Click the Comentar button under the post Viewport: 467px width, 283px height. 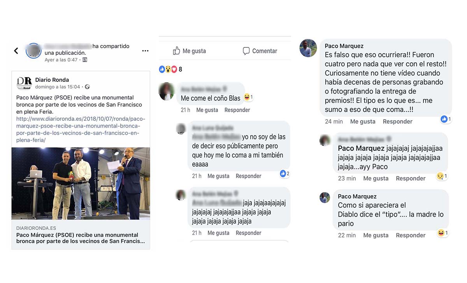260,51
